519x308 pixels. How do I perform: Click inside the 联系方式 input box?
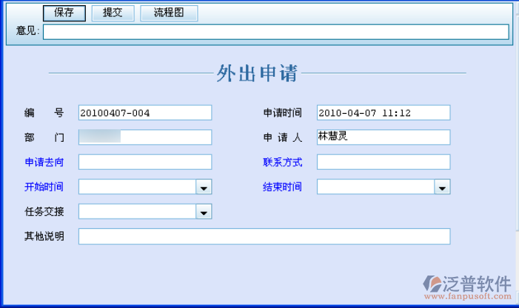(x=383, y=162)
